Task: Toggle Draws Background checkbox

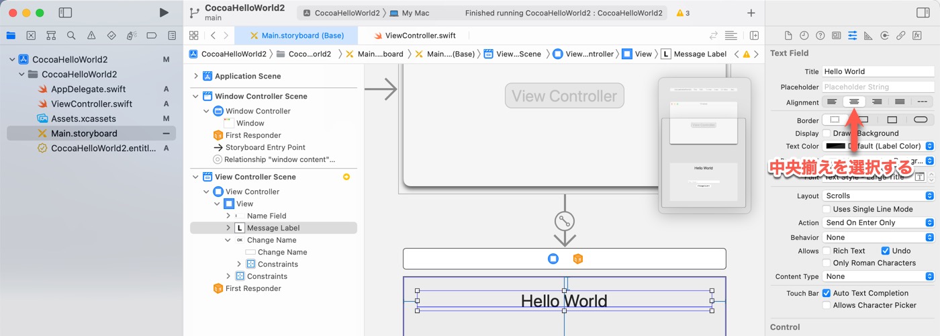Action: point(827,133)
